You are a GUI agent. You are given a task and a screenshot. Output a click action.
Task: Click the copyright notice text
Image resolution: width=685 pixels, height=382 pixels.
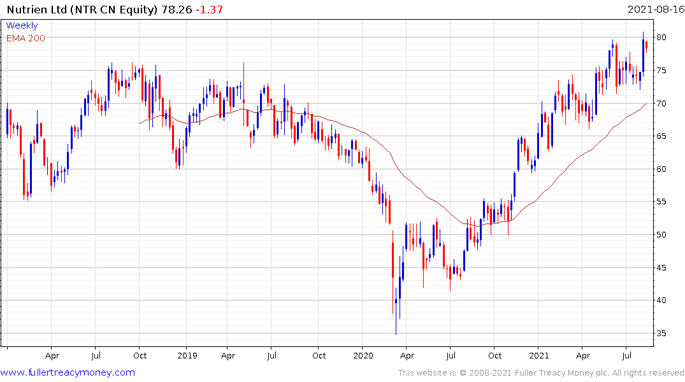[x=541, y=373]
